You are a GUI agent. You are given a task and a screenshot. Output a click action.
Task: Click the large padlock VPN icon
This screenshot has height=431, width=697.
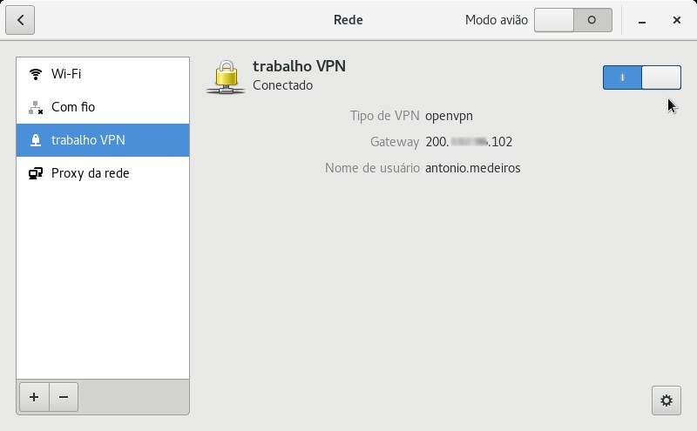(x=226, y=77)
